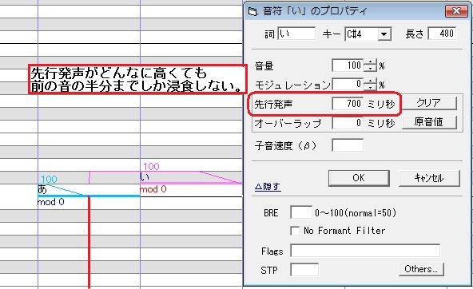
Task: Close the note properties dialog
Action: (456, 11)
